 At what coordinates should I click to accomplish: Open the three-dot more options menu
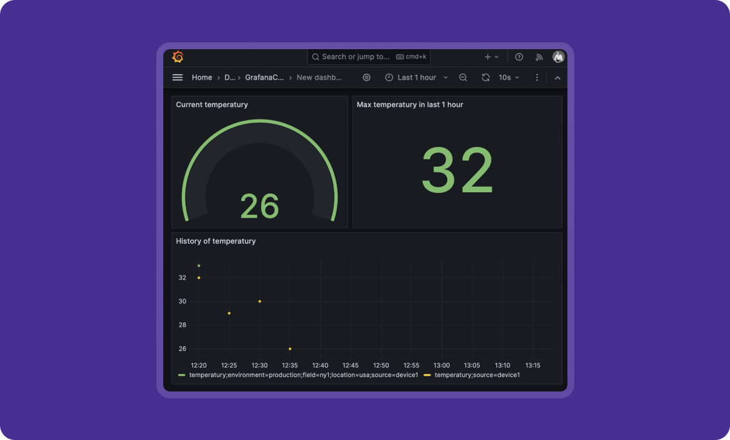(x=537, y=77)
